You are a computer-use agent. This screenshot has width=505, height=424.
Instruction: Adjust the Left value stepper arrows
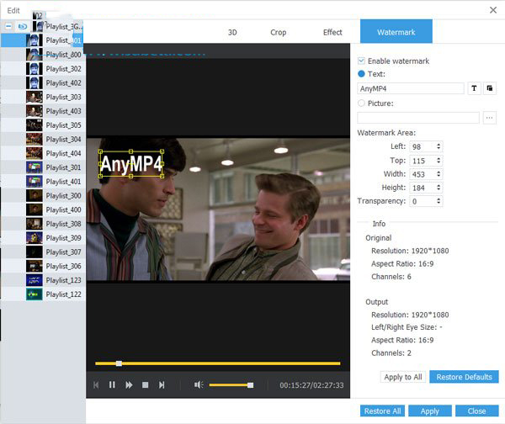point(439,146)
